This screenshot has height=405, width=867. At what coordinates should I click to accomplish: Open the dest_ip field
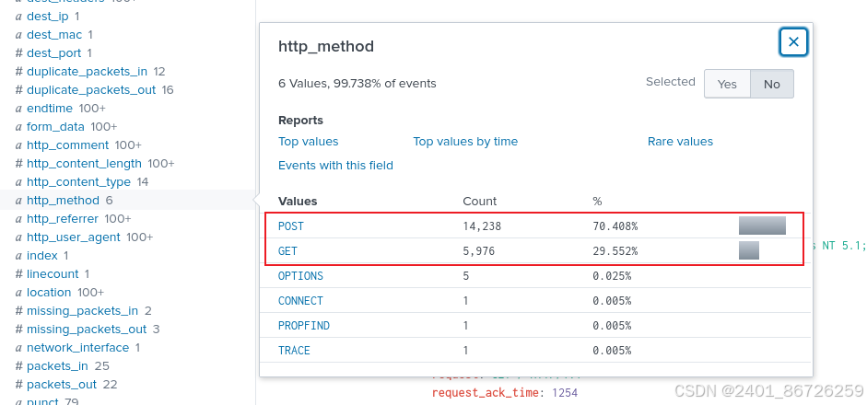point(48,17)
